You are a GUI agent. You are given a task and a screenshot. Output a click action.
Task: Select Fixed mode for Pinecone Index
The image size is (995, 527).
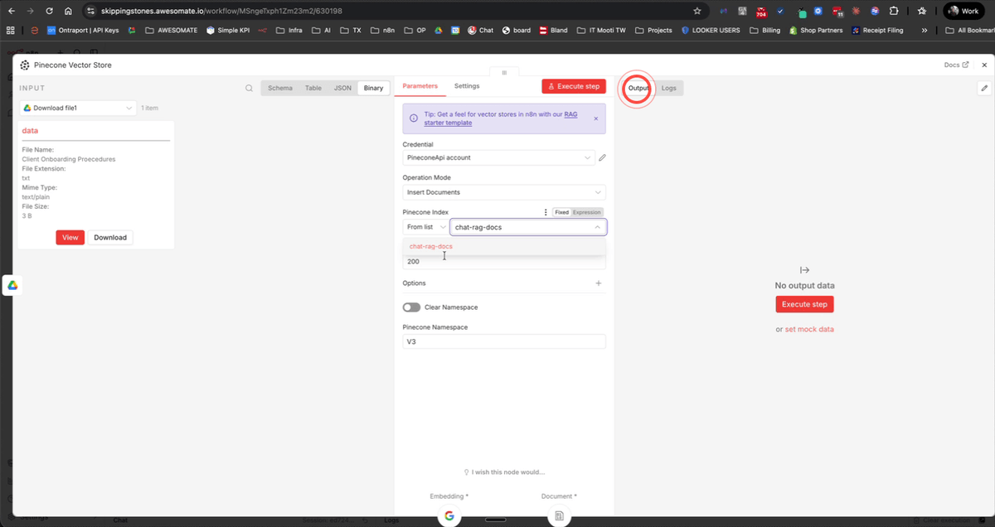[x=562, y=212]
